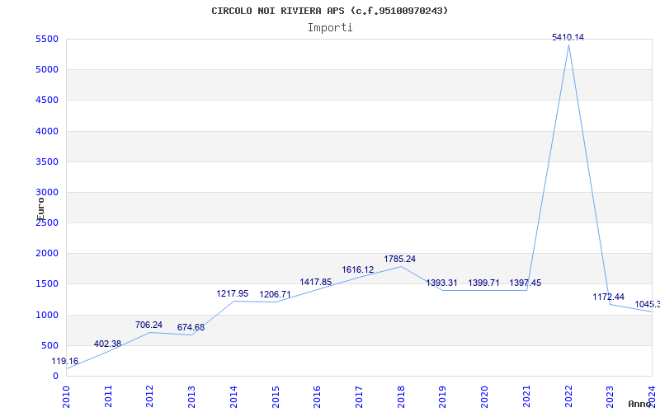Select the 119.16 data label
This screenshot has height=412, width=660.
65,361
